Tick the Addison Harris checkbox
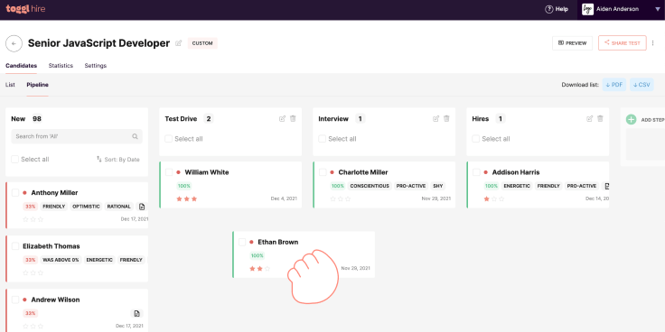Viewport: 665px width, 332px height. [476, 172]
